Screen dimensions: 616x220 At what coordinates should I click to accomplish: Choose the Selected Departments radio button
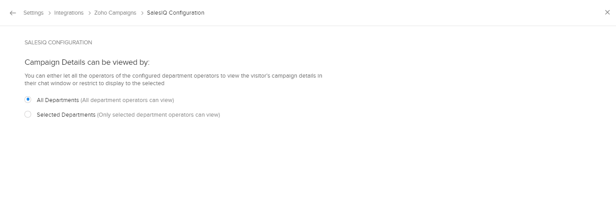(28, 114)
